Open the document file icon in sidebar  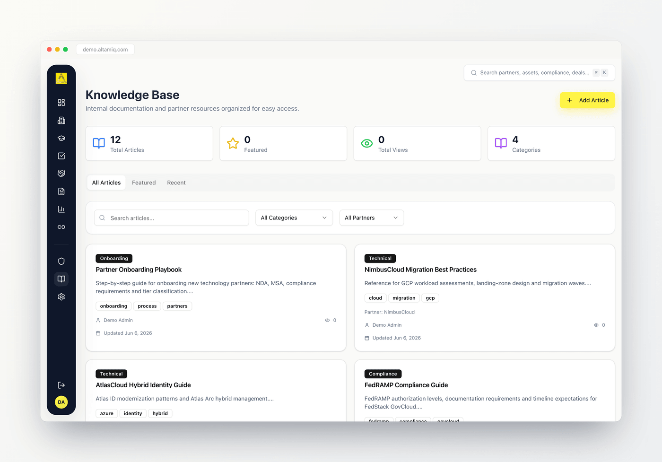61,192
